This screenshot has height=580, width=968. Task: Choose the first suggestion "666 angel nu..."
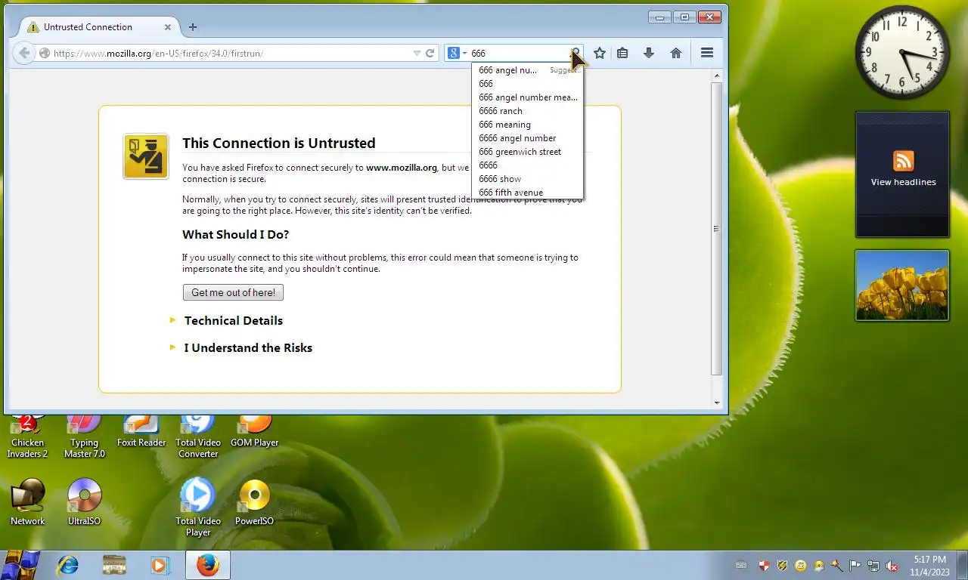(x=527, y=70)
